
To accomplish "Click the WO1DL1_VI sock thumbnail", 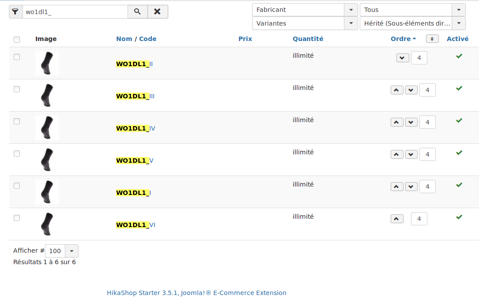I will pyautogui.click(x=47, y=224).
